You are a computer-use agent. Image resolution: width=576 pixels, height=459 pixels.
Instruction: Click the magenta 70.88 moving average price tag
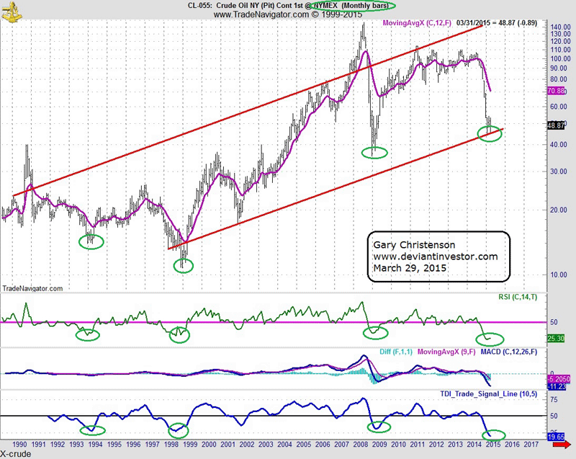[555, 91]
